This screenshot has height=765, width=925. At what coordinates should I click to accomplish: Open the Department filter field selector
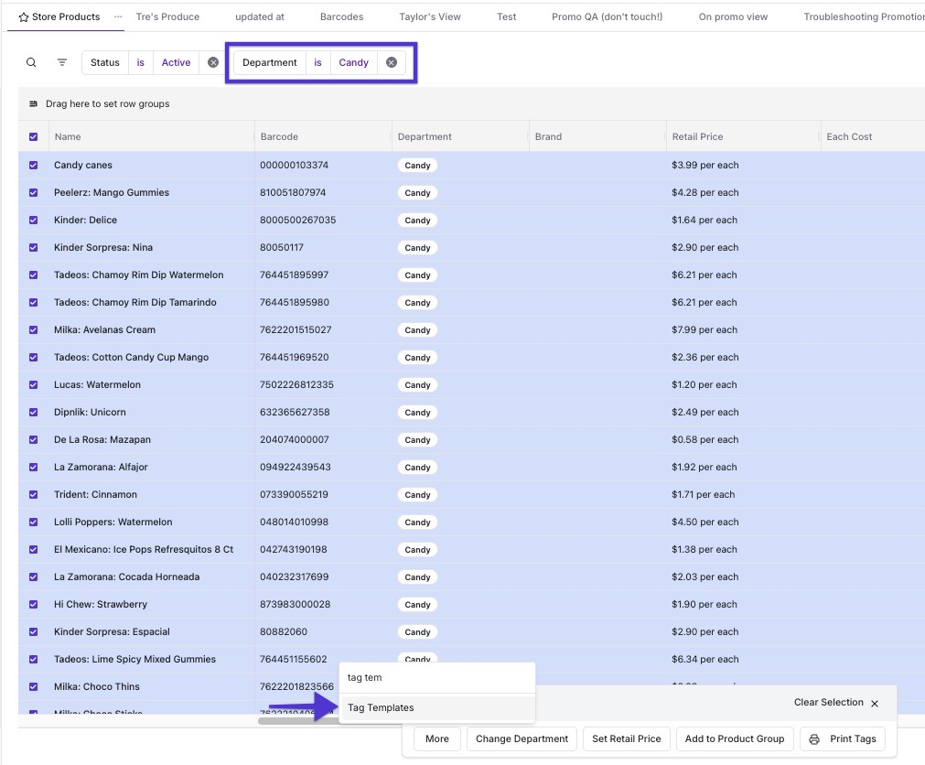tap(270, 62)
